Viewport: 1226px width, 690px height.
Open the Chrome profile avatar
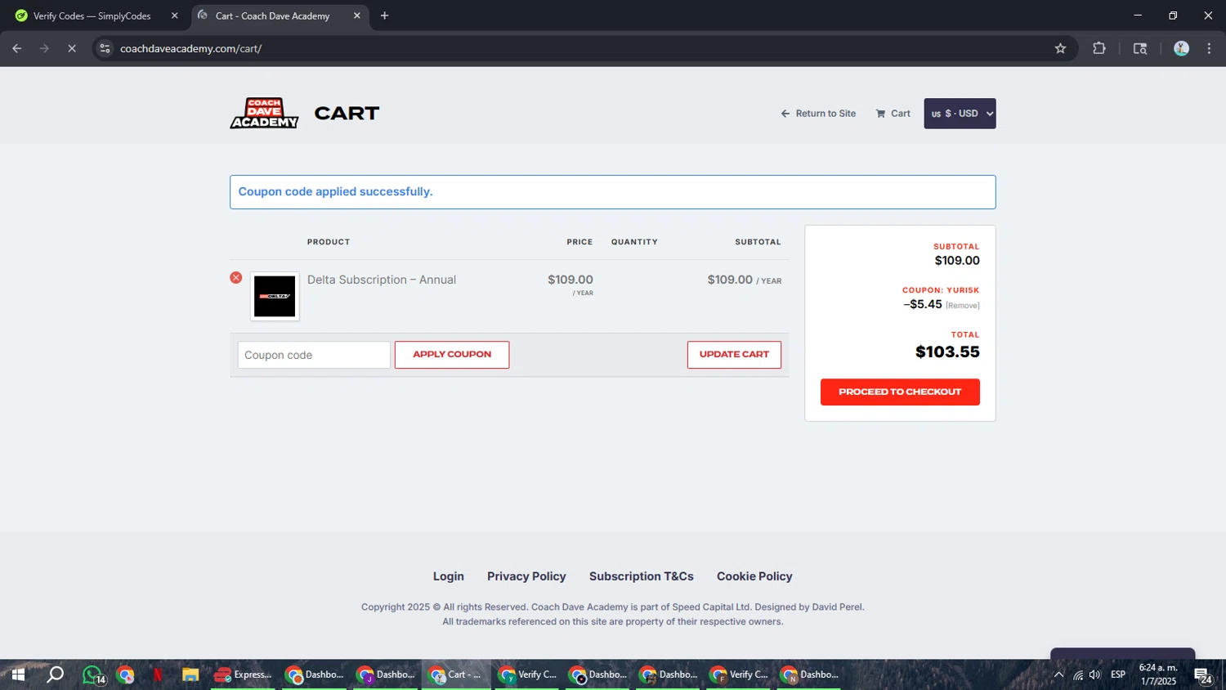pos(1181,48)
